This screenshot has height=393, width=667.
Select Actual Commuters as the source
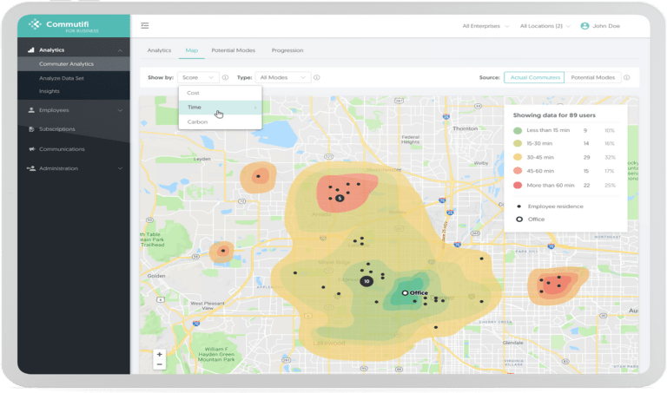533,77
